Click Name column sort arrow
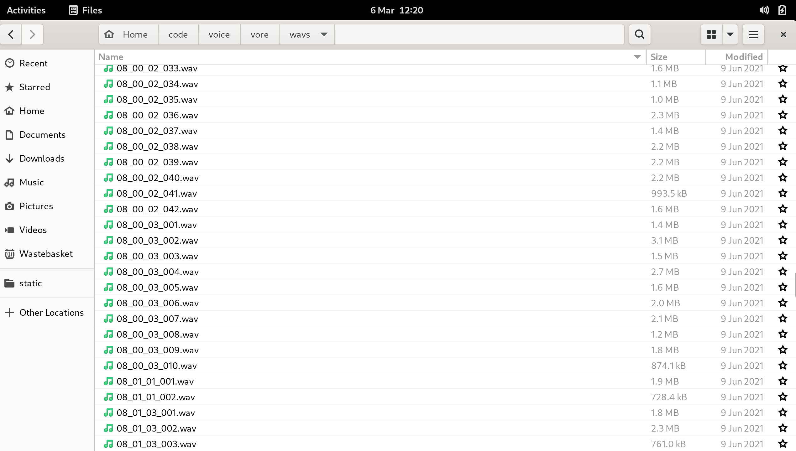This screenshot has height=451, width=796. click(x=637, y=57)
